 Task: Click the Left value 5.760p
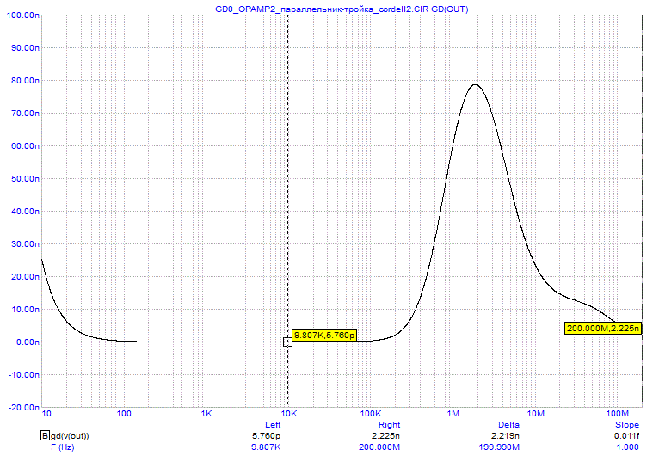click(267, 435)
